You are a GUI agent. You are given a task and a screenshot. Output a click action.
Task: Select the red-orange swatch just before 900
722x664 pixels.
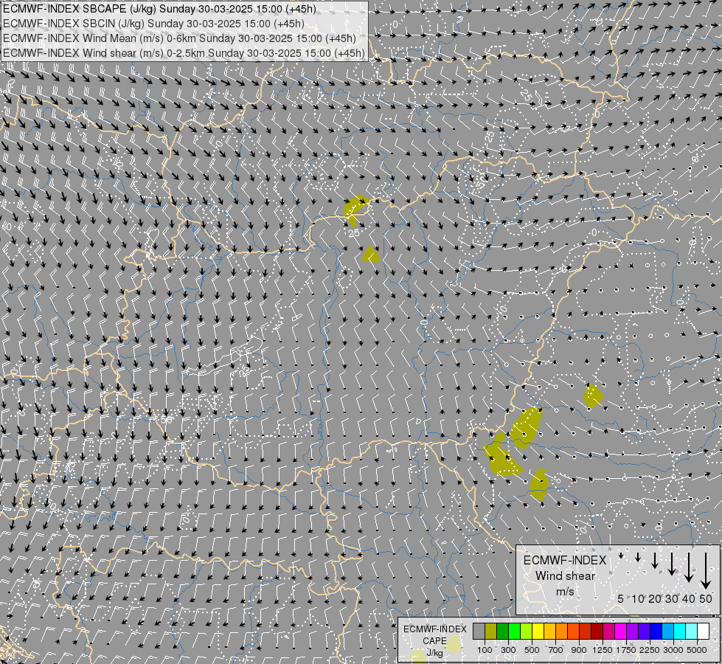(x=574, y=632)
